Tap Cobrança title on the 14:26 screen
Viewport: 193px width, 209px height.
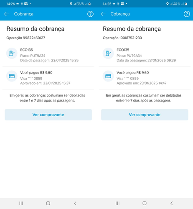click(24, 14)
